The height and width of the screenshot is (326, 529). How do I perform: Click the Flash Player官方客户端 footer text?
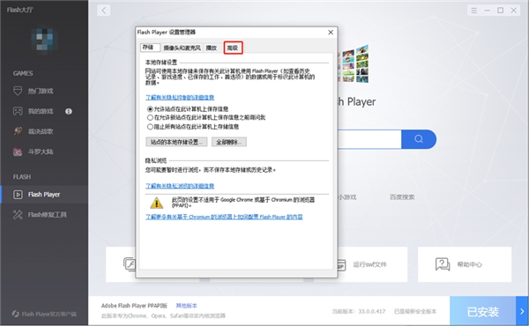49,315
